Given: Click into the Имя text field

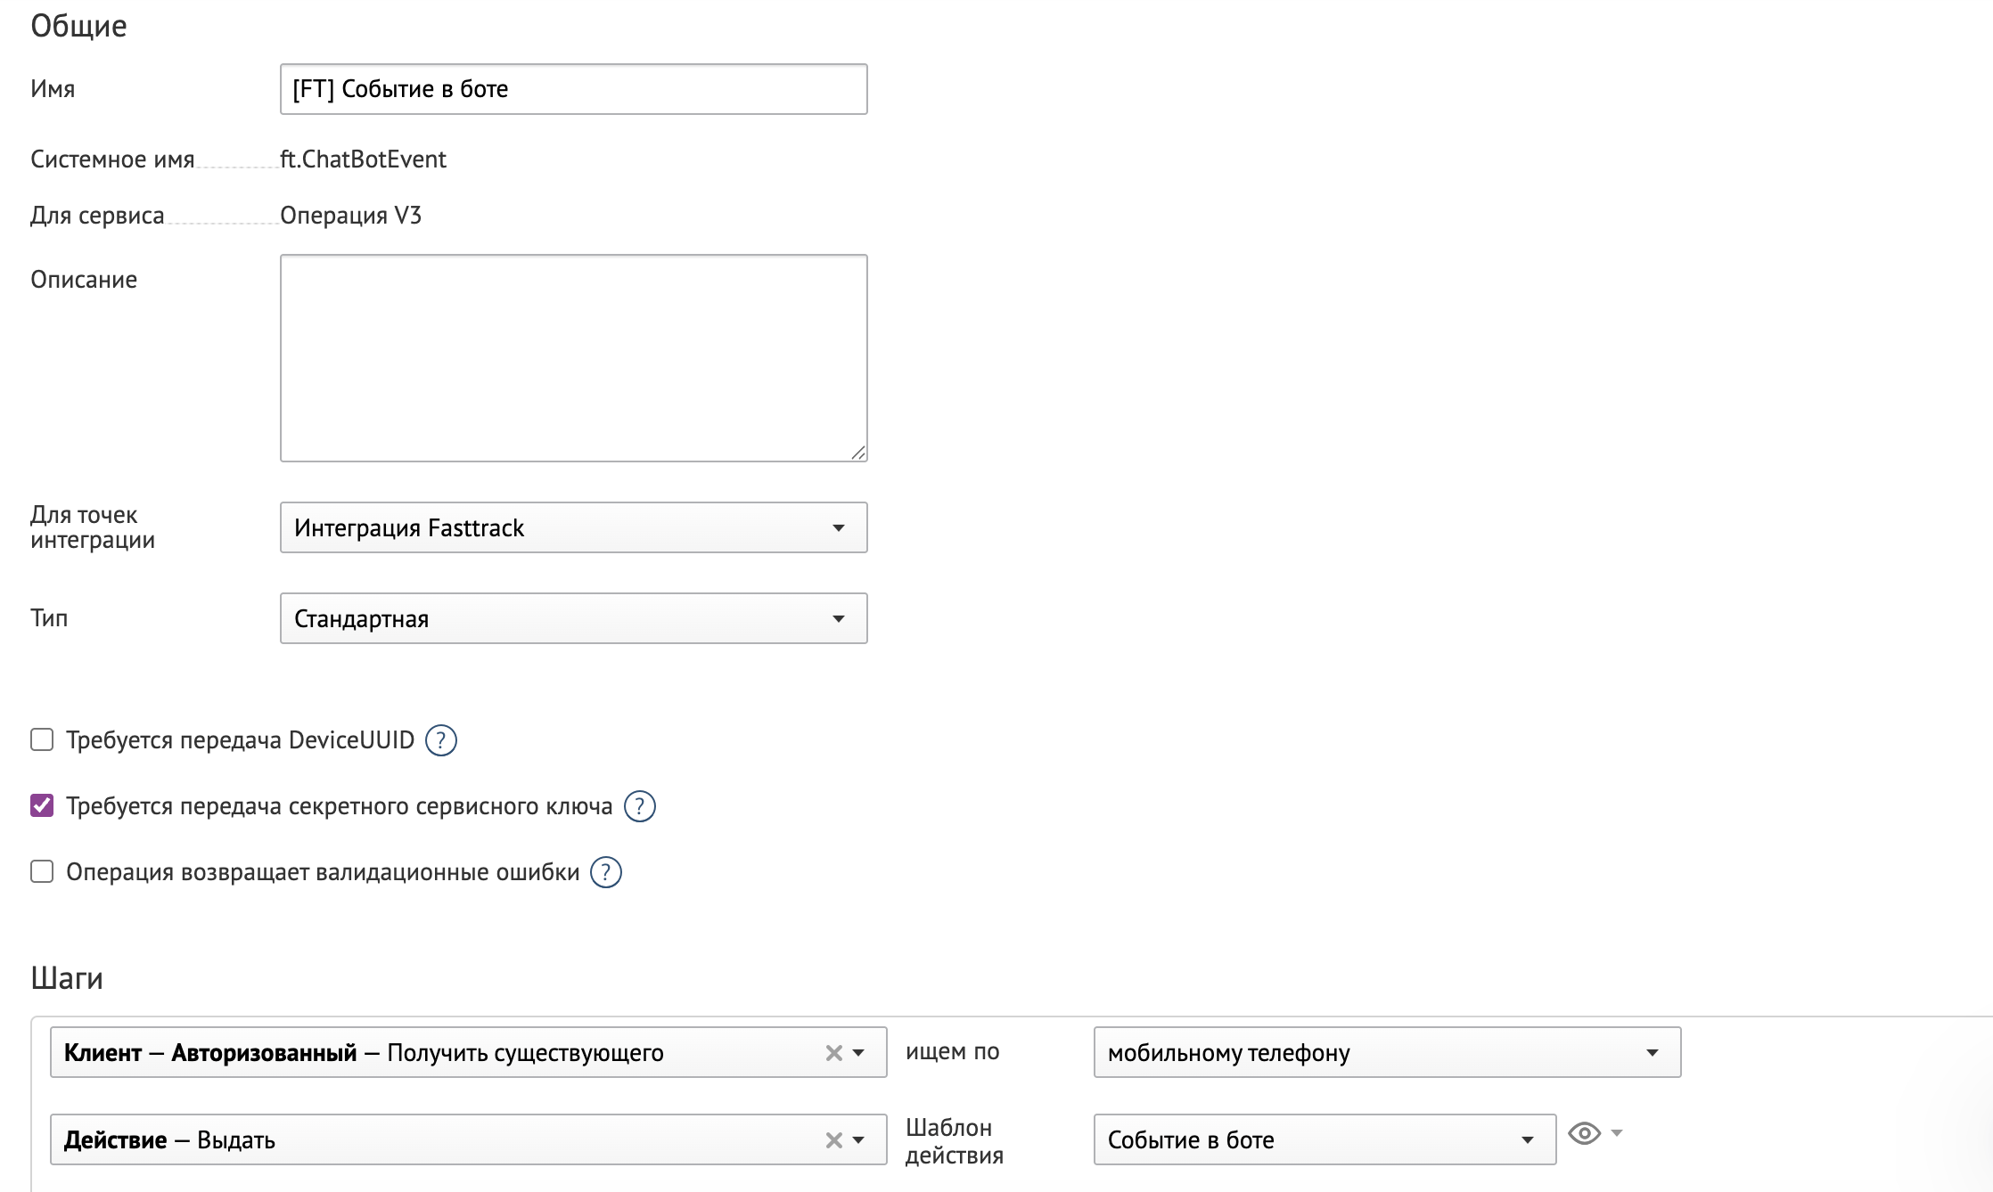Looking at the screenshot, I should [573, 89].
